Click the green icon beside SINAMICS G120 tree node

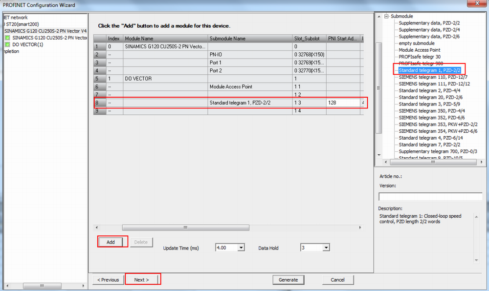point(7,37)
